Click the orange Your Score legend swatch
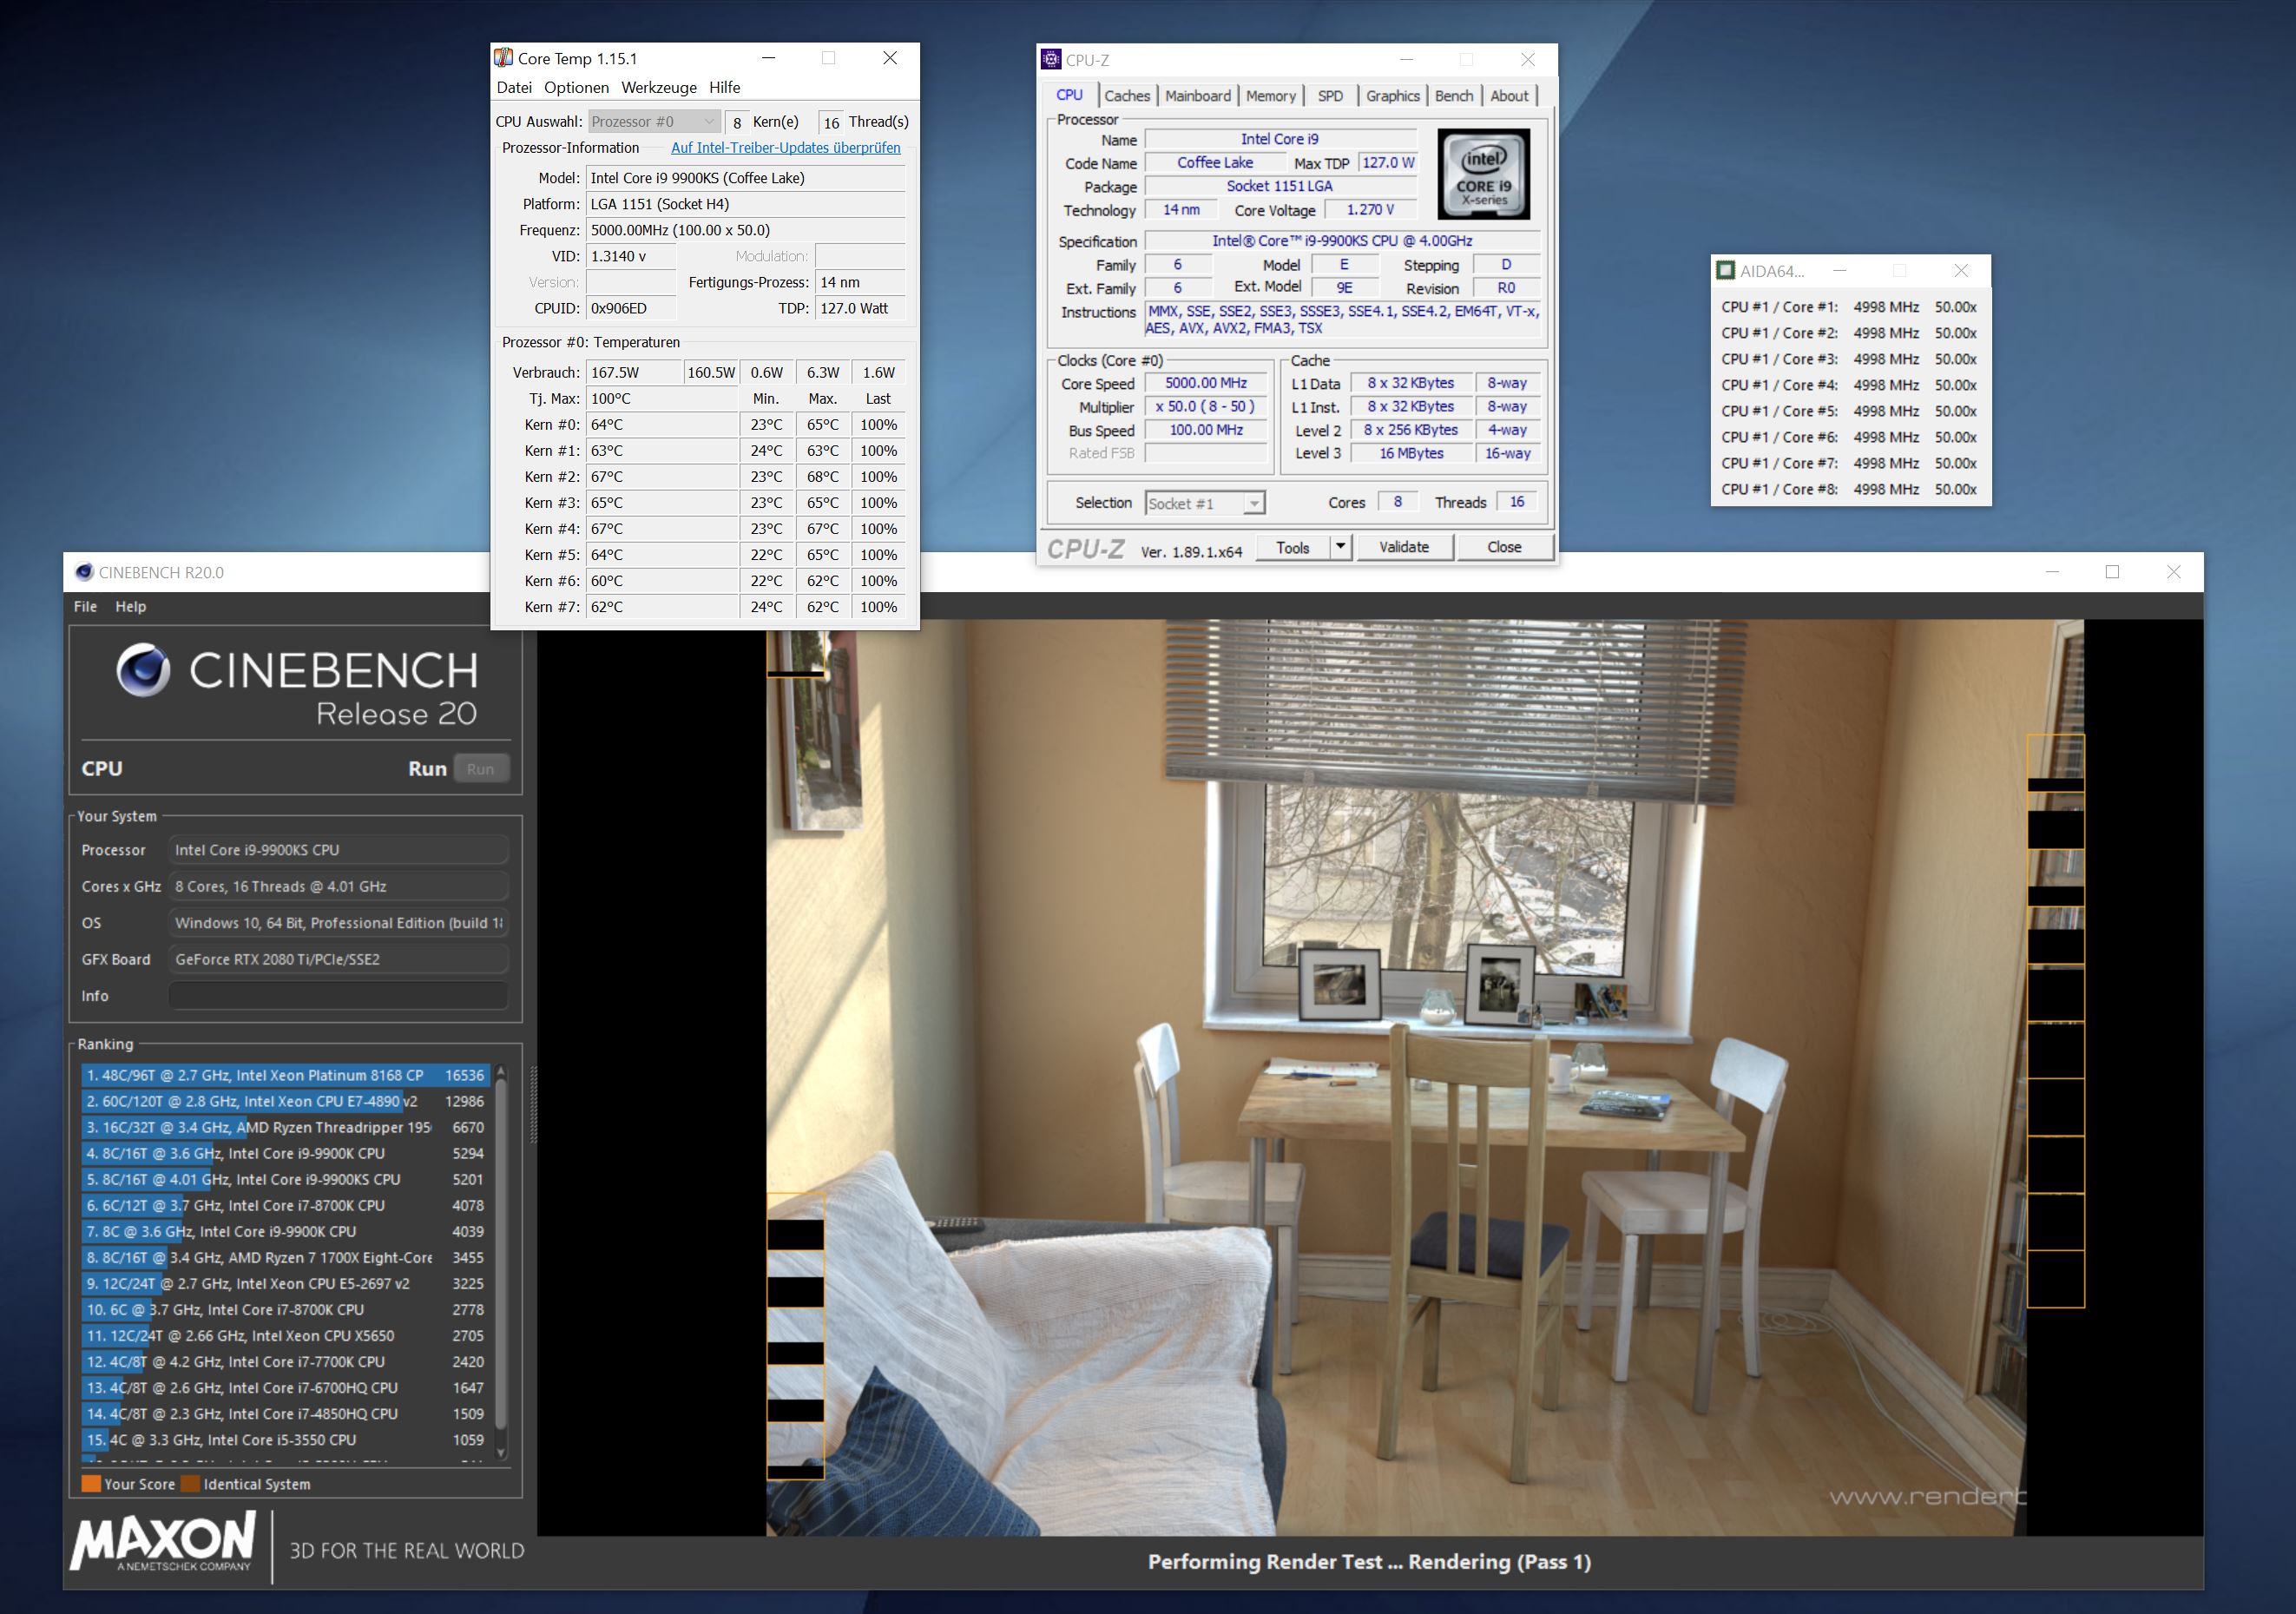Viewport: 2296px width, 1614px height. pyautogui.click(x=90, y=1484)
